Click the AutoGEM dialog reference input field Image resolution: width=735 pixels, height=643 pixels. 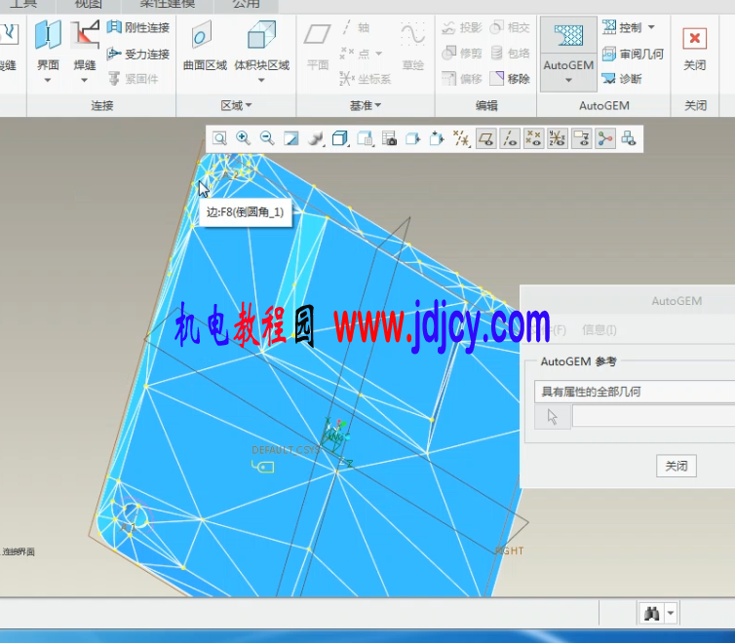654,416
